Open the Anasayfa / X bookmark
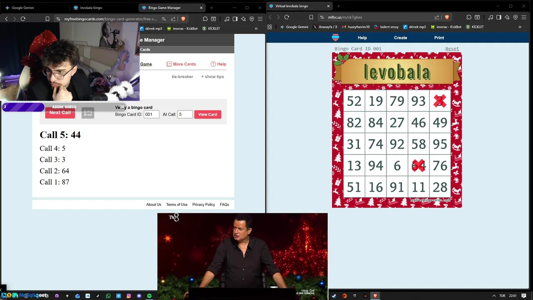 [x=325, y=27]
